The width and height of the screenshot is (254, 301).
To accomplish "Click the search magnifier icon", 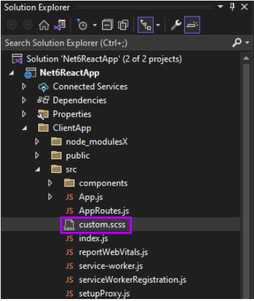I will [237, 42].
